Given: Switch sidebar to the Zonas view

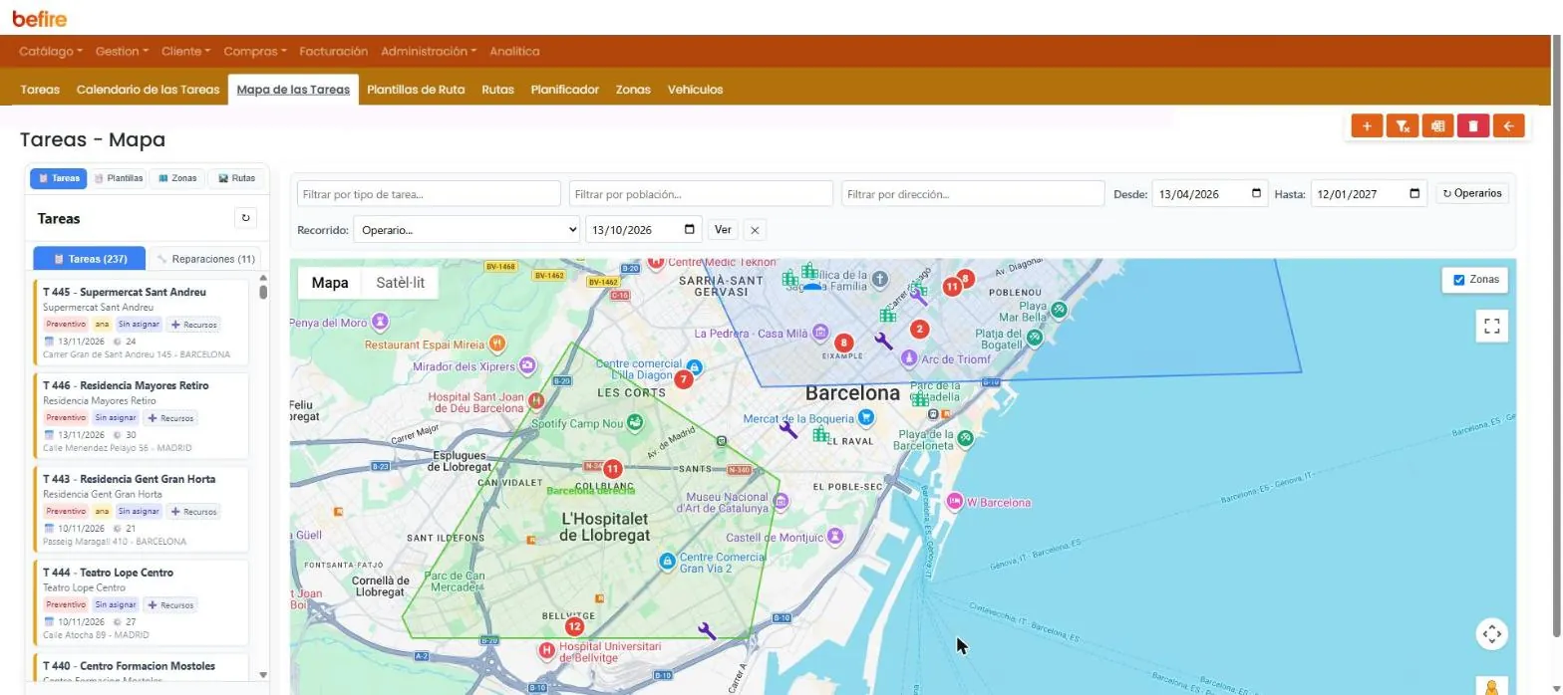Looking at the screenshot, I should [x=177, y=178].
